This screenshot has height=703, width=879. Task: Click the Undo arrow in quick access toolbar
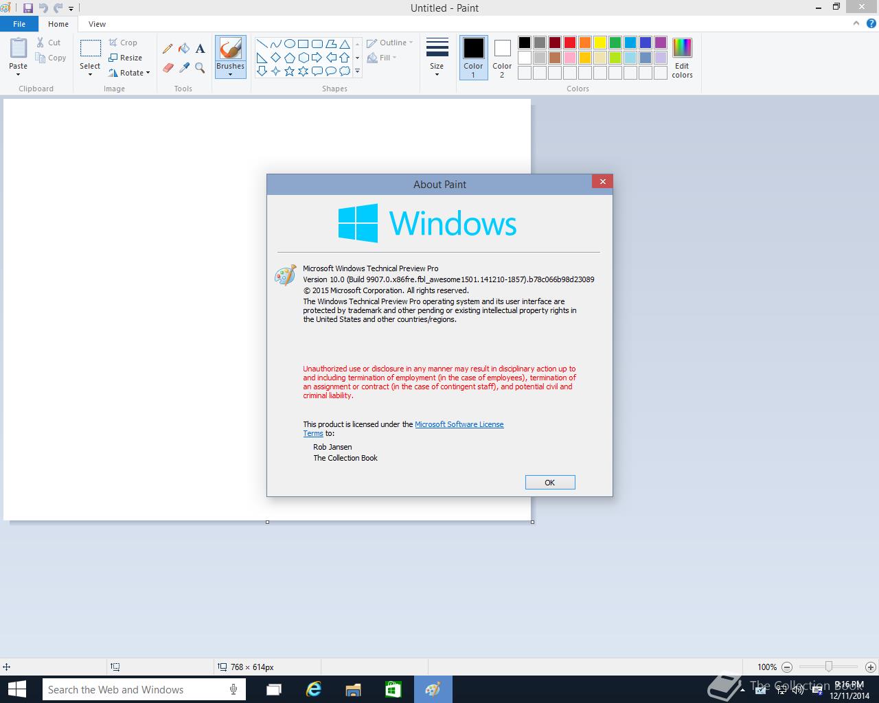pyautogui.click(x=43, y=8)
